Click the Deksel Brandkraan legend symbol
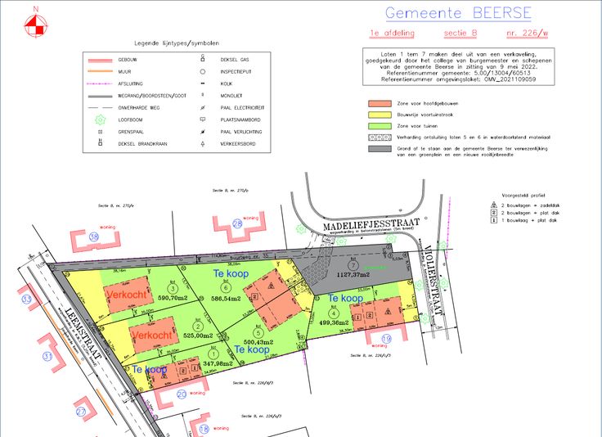Viewport: 602px width, 437px height. 100,143
